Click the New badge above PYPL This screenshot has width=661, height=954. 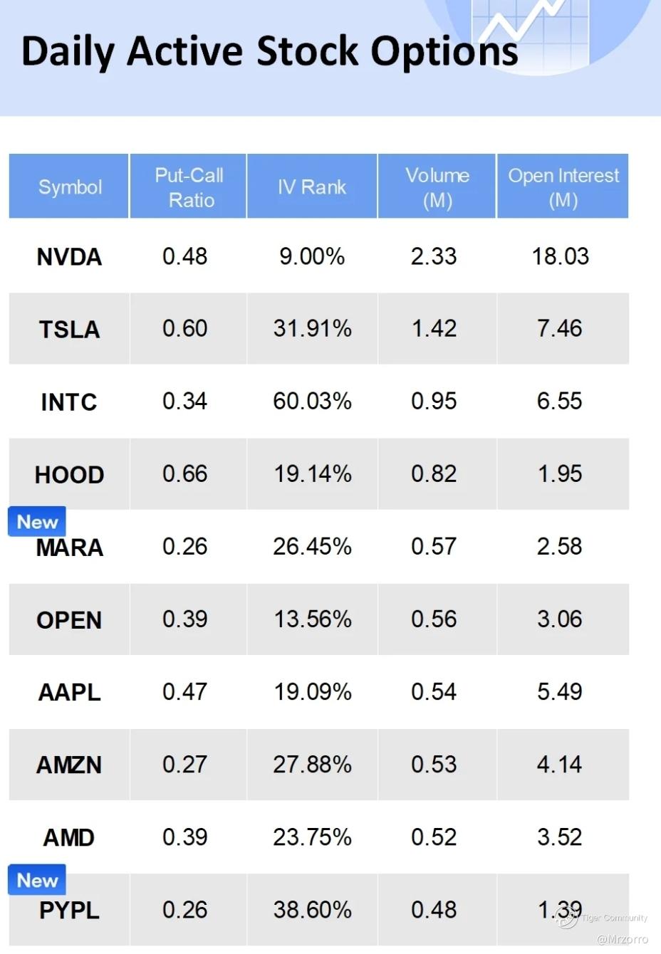37,881
